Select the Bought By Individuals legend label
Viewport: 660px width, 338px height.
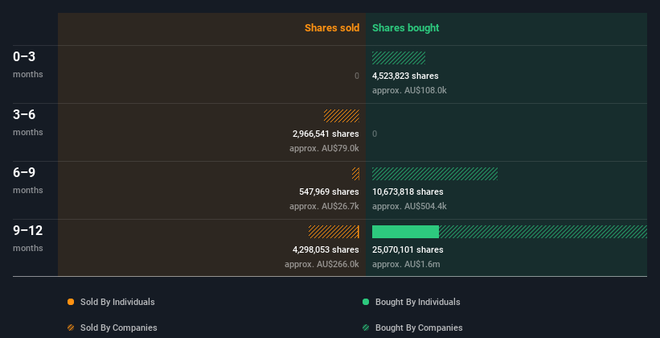[x=417, y=302]
